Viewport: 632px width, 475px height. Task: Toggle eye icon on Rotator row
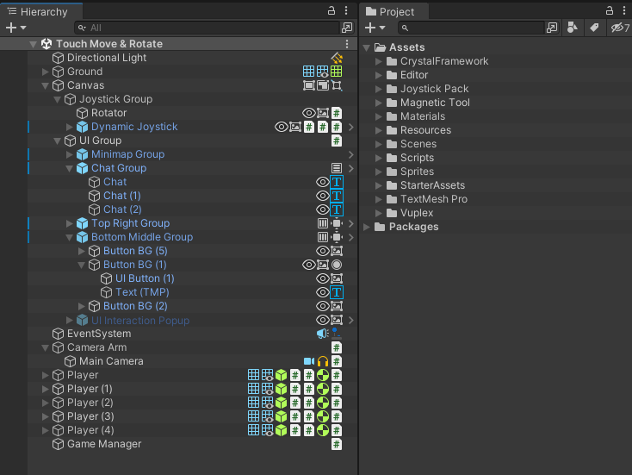tap(309, 113)
